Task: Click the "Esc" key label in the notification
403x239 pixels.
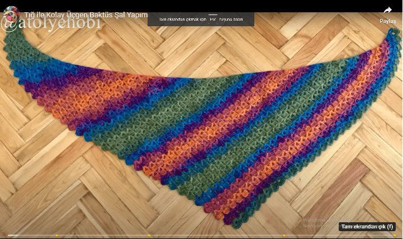Action: (213, 20)
